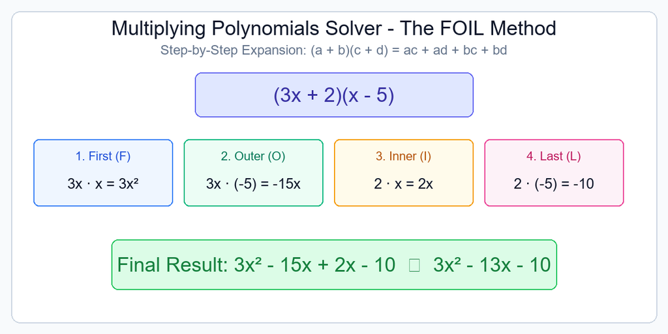Select the 3x · (-5) = -15x equation
Screen dimensions: 668x334
pyautogui.click(x=254, y=184)
